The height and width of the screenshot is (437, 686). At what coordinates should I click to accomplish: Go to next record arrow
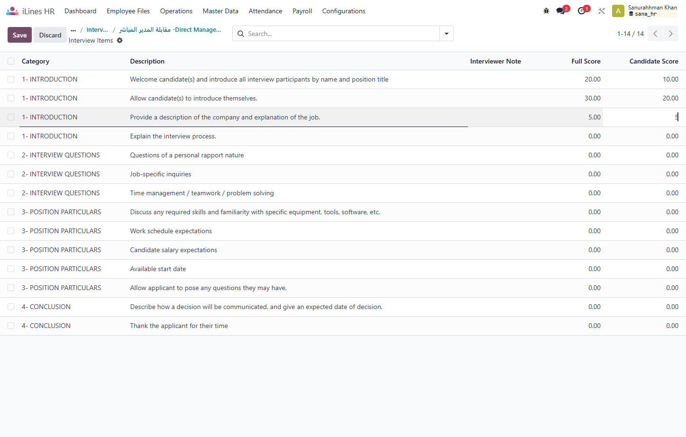click(x=671, y=34)
